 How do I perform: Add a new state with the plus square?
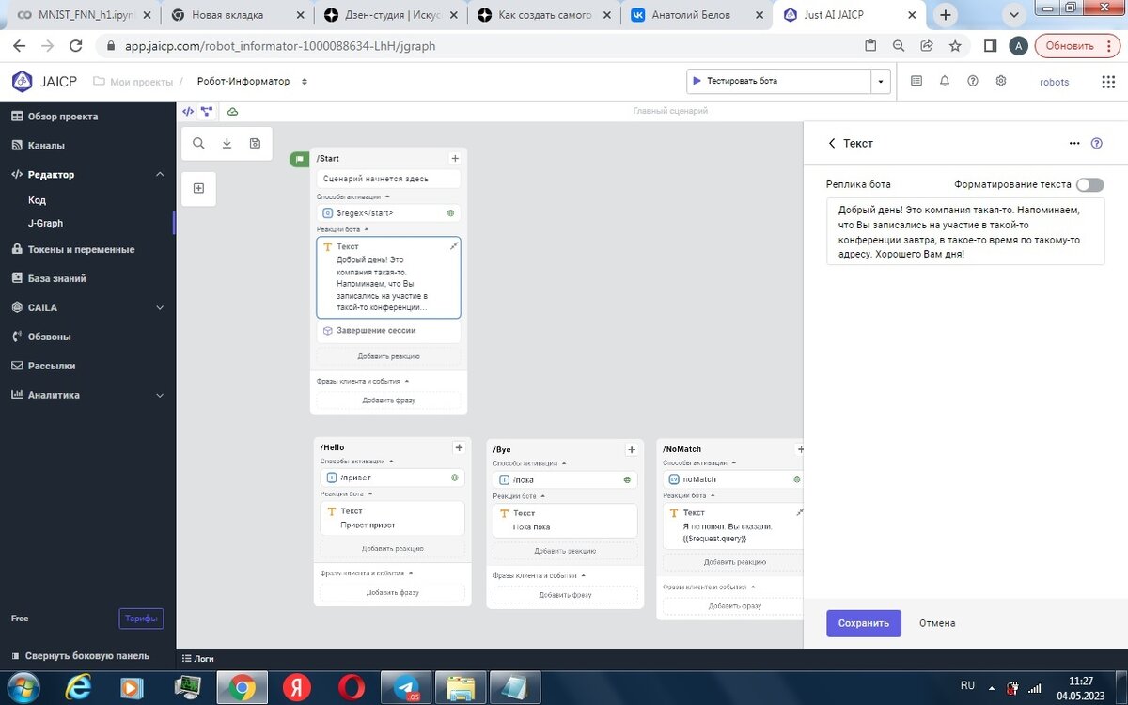click(x=198, y=188)
